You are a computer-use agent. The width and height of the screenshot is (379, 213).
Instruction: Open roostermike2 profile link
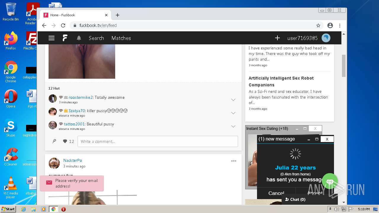tap(81, 97)
